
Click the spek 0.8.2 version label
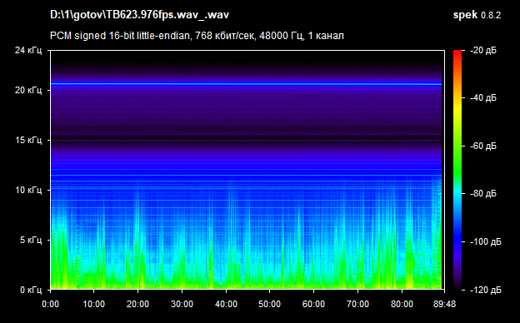(x=477, y=15)
